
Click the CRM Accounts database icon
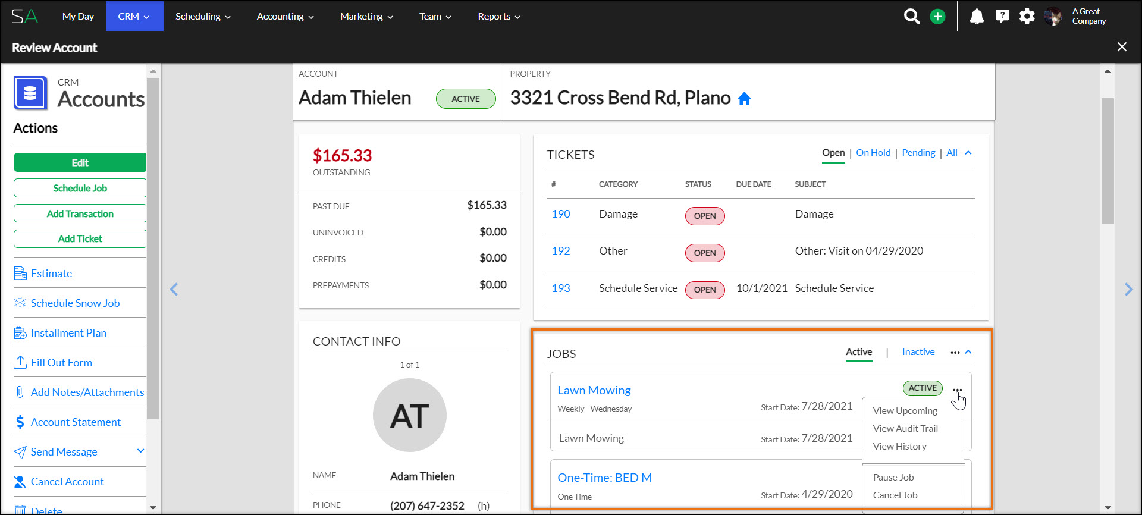coord(30,93)
